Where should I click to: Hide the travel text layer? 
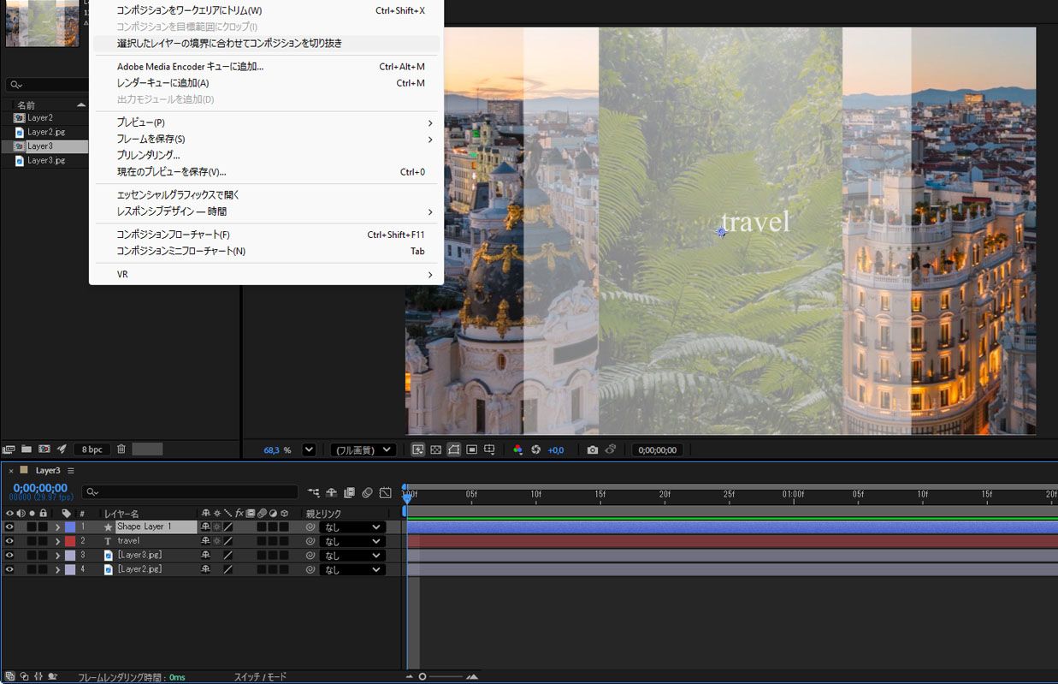point(9,541)
